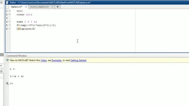The height and width of the screenshot is (106, 189).
Task: Switch to the inverse_laplace.m tab
Action: 39,7
